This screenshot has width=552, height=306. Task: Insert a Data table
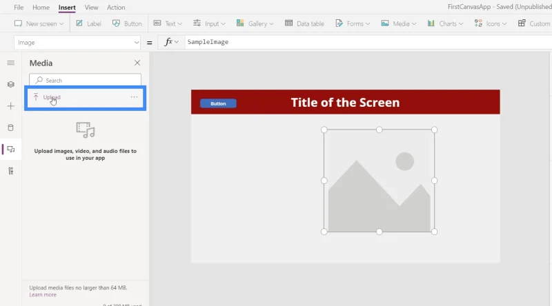pos(304,23)
